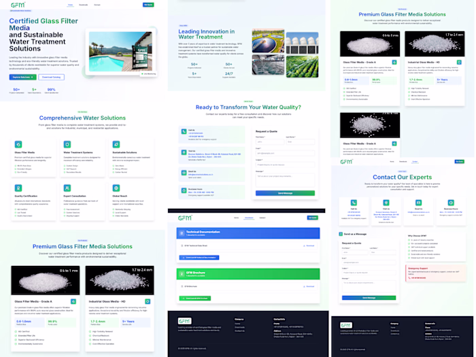
Task: Click Send Message in the Ready to Transform form
Action: point(285,193)
